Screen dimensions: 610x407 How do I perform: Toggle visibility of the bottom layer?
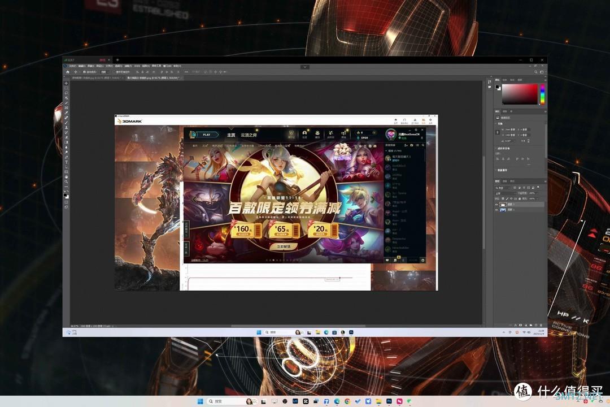(496, 210)
